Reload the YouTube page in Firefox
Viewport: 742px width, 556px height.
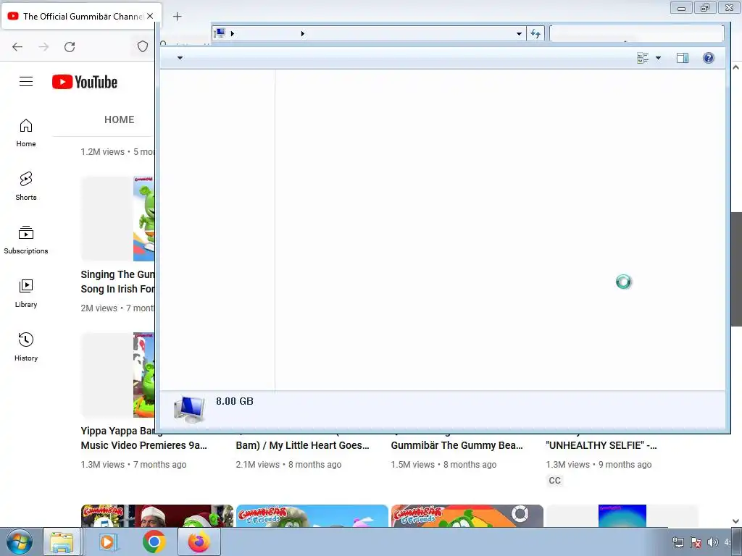[x=70, y=47]
